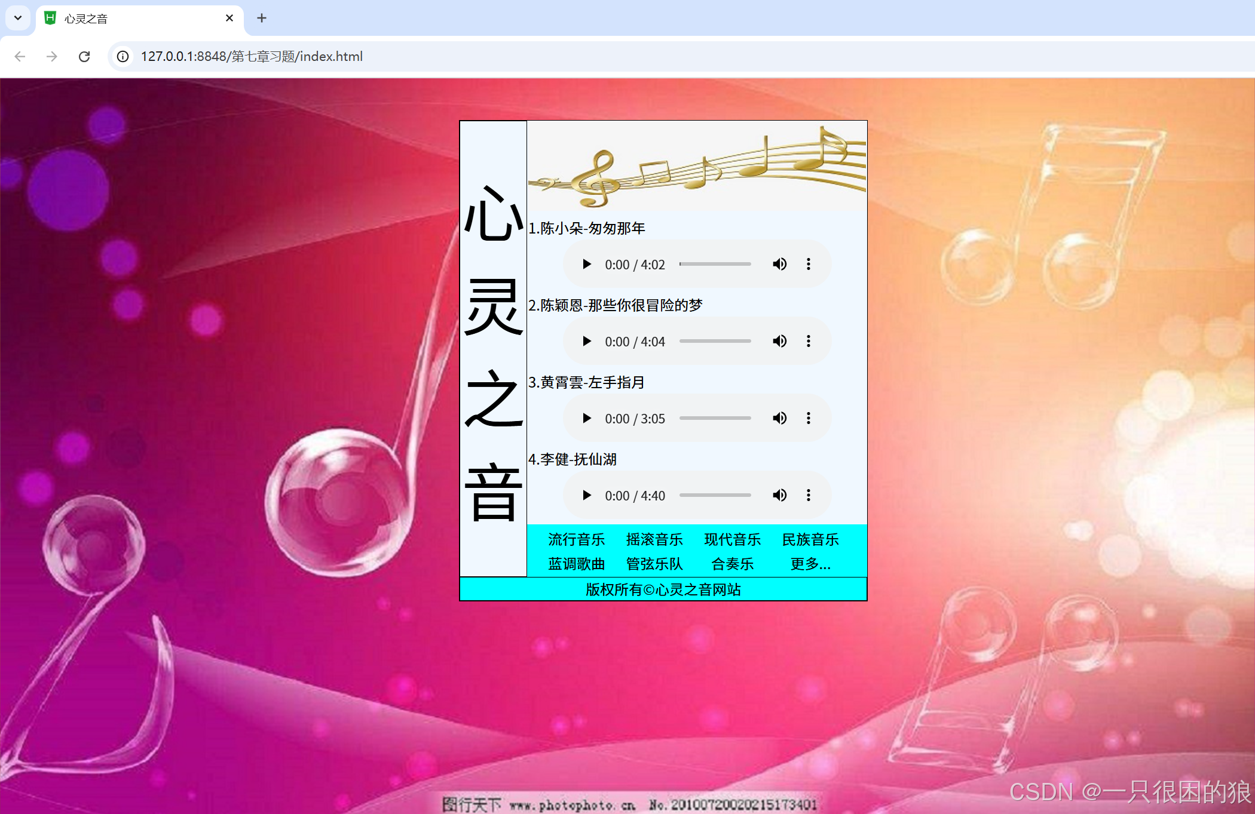Click the progress bar of the second player

point(715,341)
